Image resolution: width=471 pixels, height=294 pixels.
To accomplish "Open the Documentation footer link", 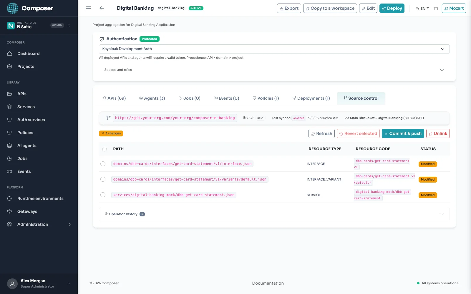I will tap(268, 283).
